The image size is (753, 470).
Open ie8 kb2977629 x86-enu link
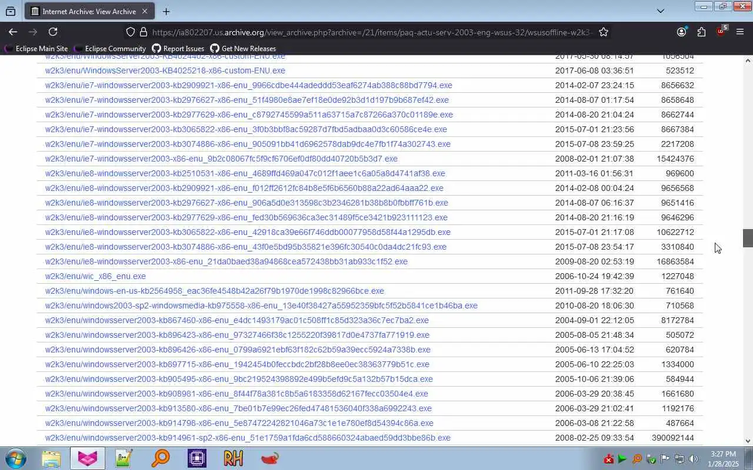coord(246,217)
